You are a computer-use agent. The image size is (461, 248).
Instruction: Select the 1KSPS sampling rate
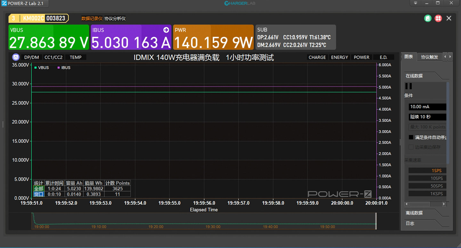427,193
